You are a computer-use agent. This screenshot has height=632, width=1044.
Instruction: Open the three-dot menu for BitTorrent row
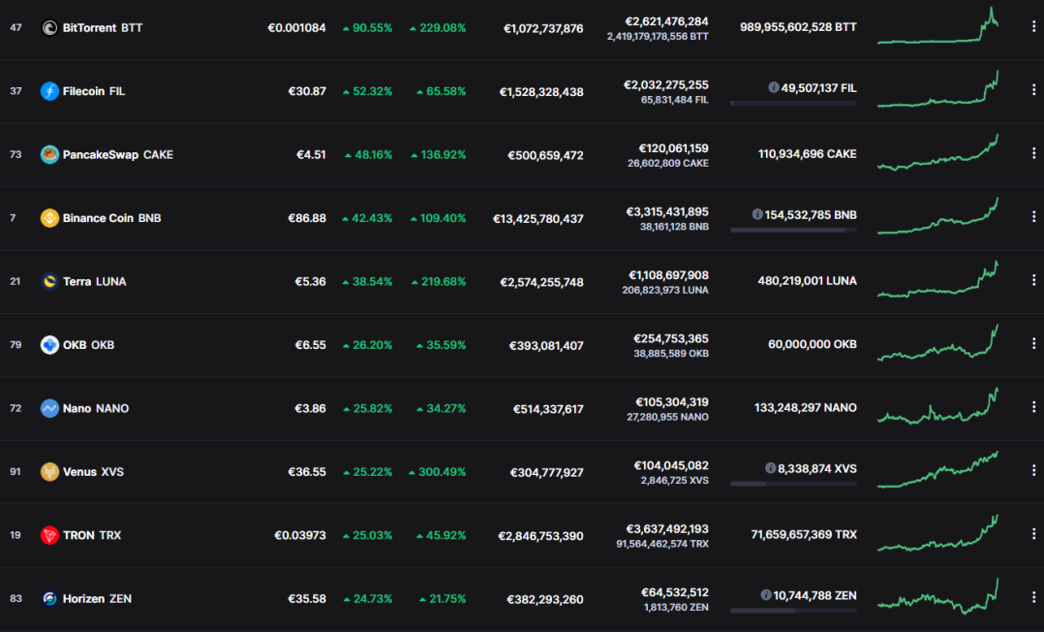point(1033,27)
